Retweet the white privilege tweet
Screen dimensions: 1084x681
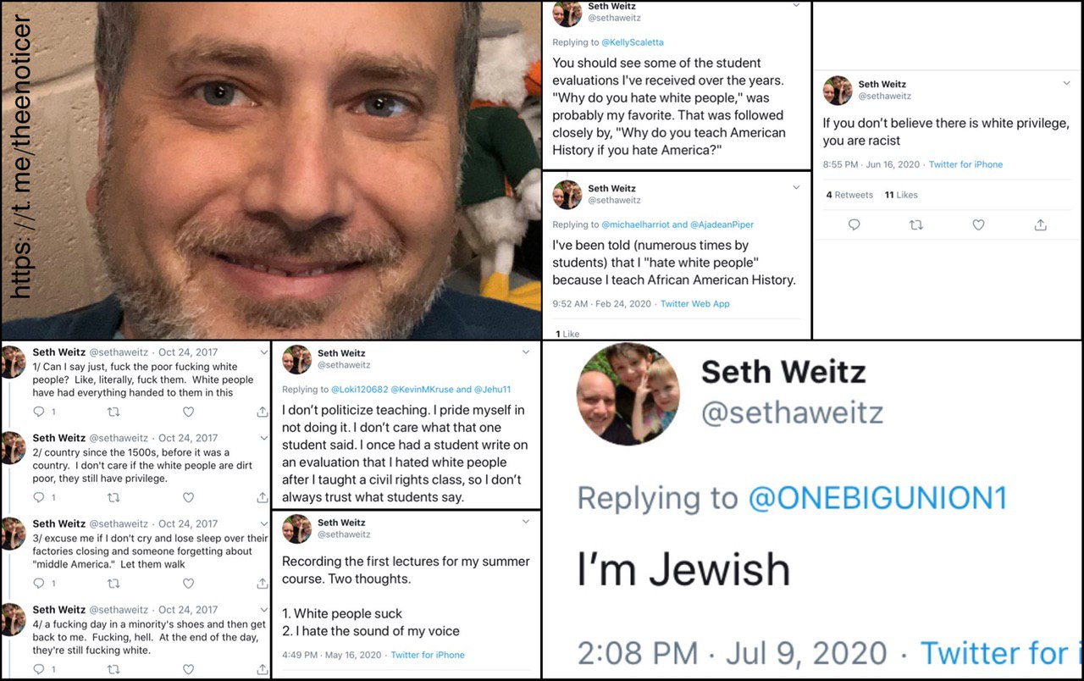click(915, 224)
